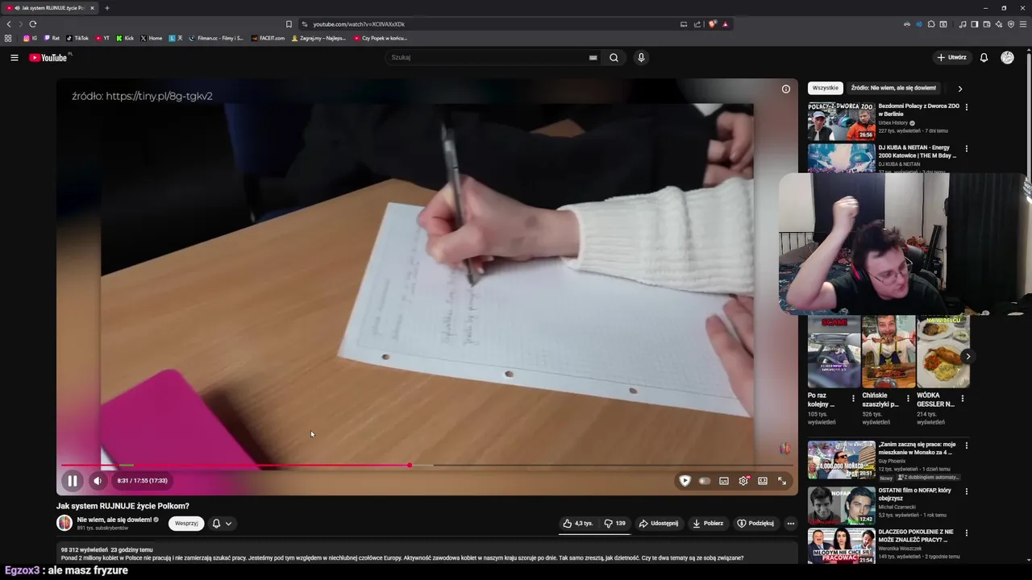The image size is (1032, 580).
Task: Open browser extensions puzzle icon
Action: point(931,24)
